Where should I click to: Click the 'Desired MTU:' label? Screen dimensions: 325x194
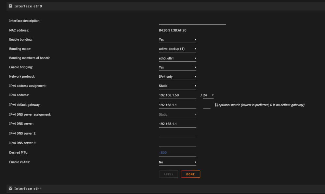(x=19, y=152)
